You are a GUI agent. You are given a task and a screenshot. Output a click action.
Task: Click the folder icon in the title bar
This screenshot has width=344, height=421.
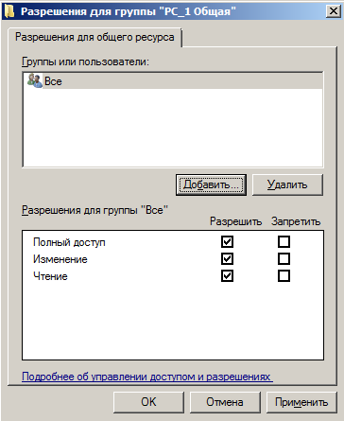[x=9, y=11]
